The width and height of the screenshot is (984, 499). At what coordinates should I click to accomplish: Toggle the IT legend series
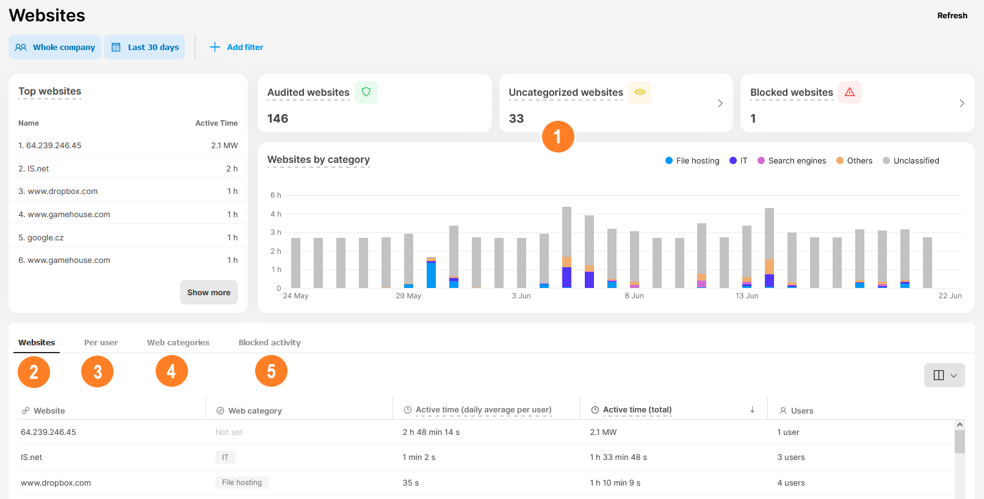(738, 160)
